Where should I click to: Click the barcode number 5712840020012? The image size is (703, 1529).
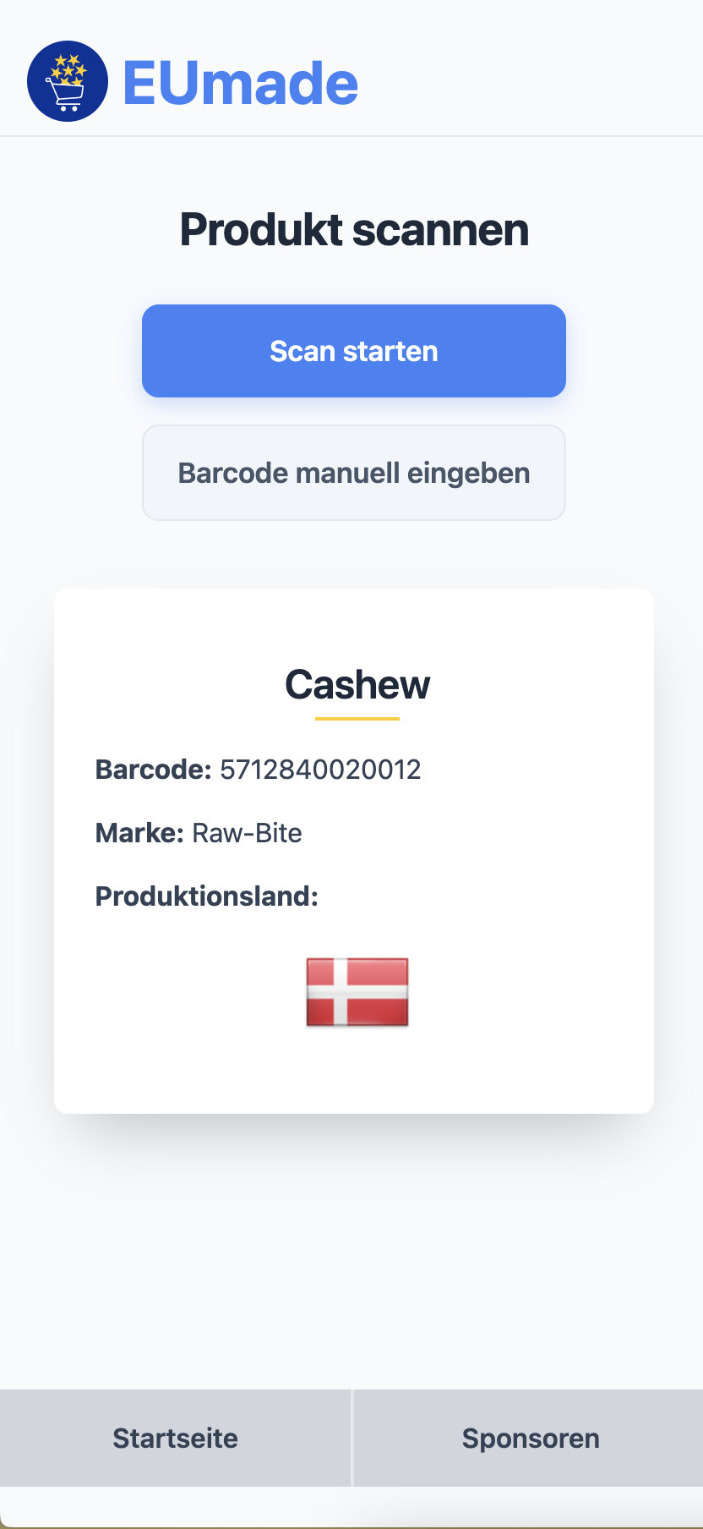319,770
